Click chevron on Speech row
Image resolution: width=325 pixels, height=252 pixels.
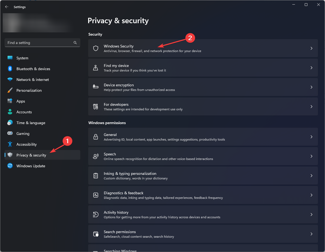311,156
